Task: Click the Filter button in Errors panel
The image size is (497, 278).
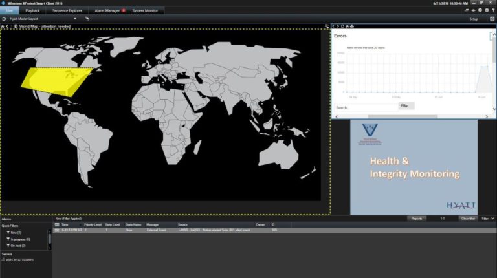Action: click(x=406, y=106)
